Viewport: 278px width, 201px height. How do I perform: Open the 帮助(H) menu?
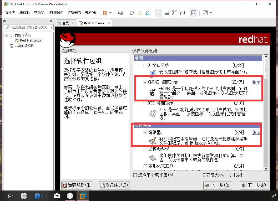coord(90,13)
